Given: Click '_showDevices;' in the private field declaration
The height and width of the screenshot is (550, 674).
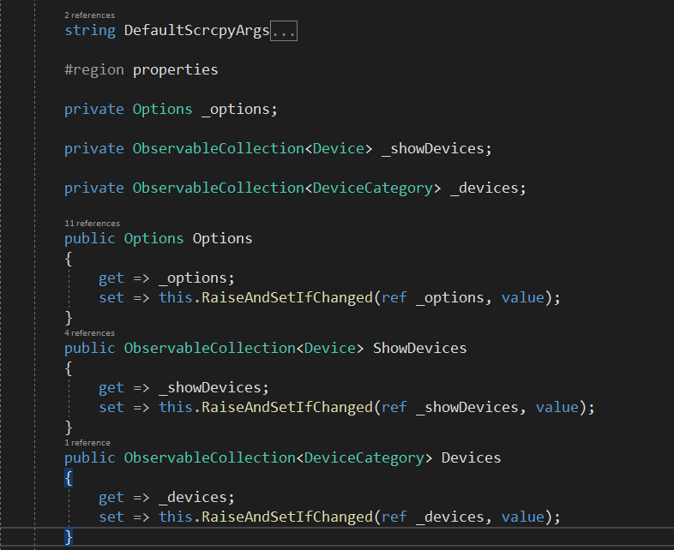Looking at the screenshot, I should pyautogui.click(x=436, y=148).
